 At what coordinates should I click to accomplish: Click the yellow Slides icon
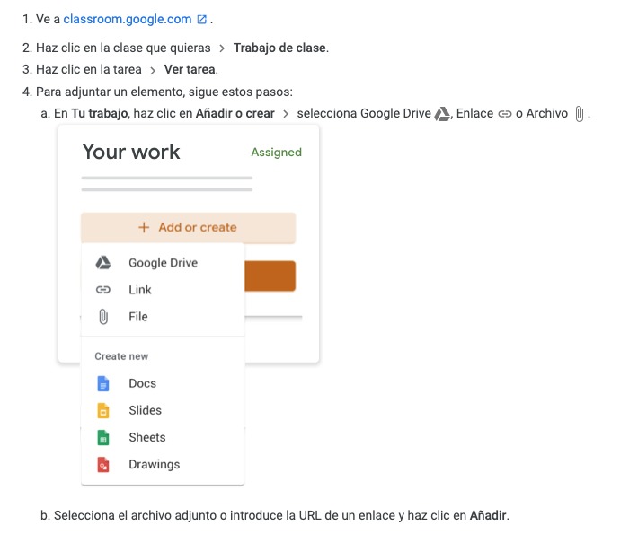103,411
